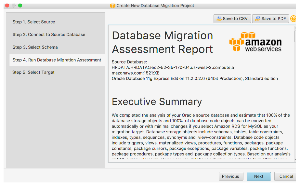The width and height of the screenshot is (300, 187).
Task: Click the Amazon Web Services logo
Action: pyautogui.click(x=255, y=42)
